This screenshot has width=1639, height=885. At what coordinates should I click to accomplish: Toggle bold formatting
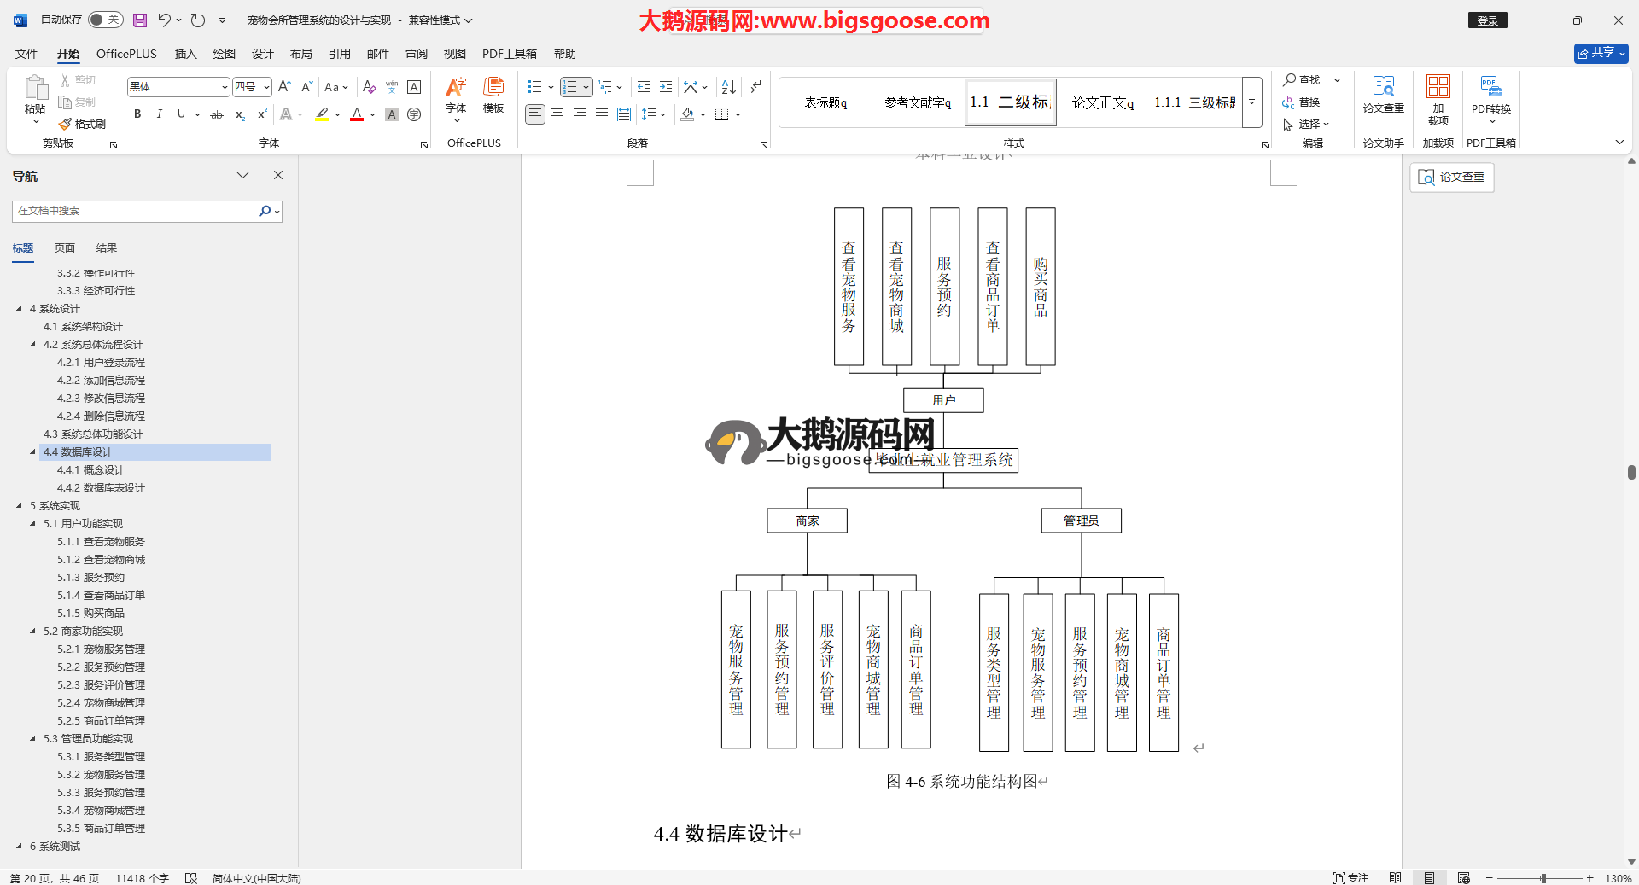coord(137,114)
